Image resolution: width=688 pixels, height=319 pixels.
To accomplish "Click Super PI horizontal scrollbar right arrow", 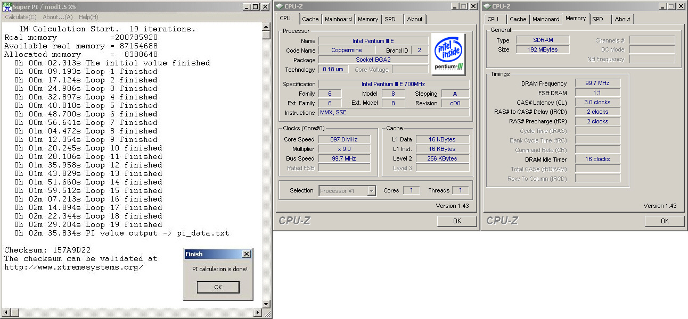I will (258, 312).
